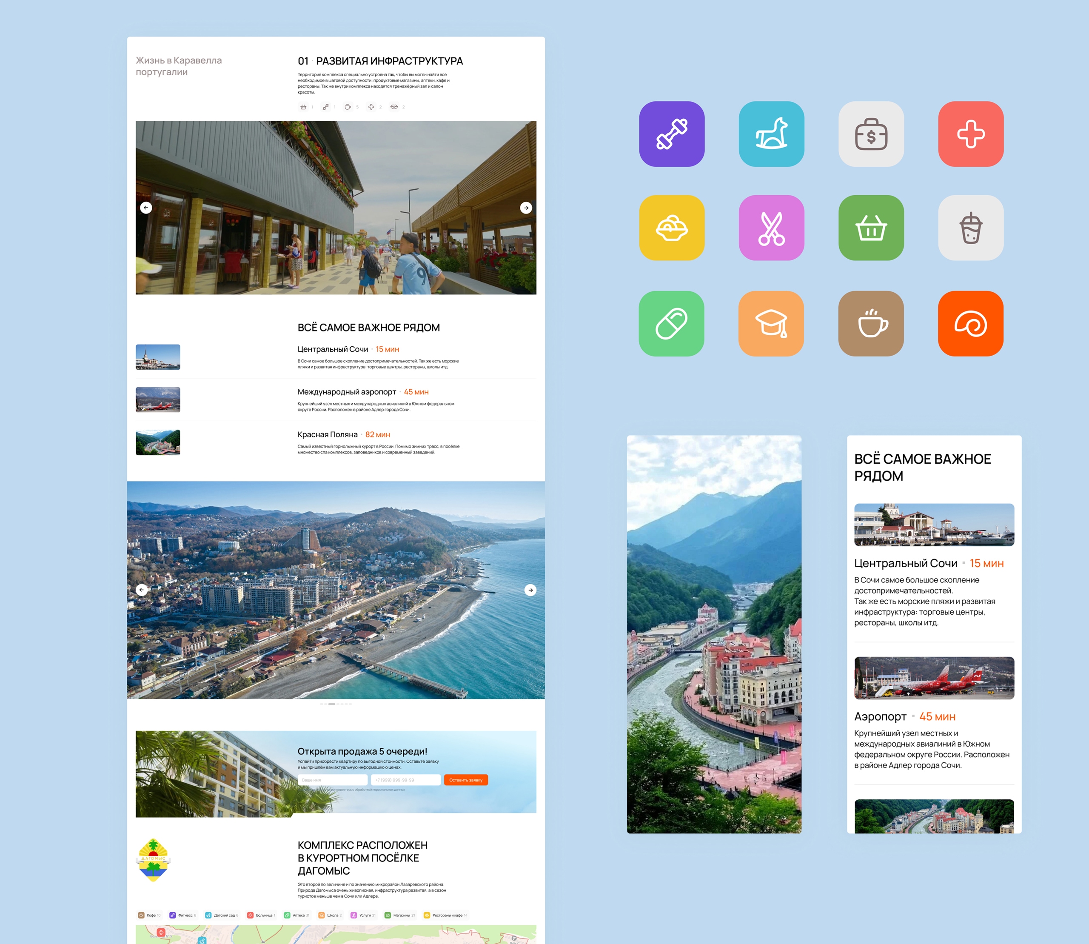Viewport: 1089px width, 944px height.
Task: Click the red medical cross icon
Action: pyautogui.click(x=970, y=134)
